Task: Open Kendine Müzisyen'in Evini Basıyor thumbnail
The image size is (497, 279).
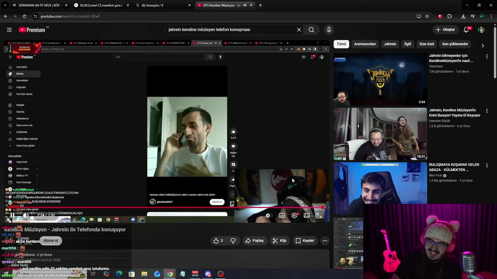Action: (380, 134)
